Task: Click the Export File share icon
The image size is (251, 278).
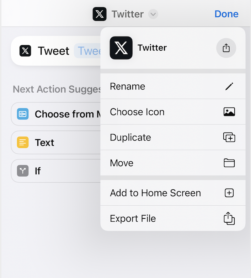Action: tap(229, 218)
